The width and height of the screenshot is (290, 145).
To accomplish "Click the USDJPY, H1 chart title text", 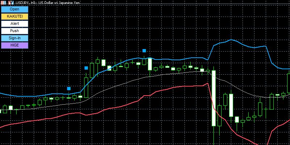I will click(48, 3).
